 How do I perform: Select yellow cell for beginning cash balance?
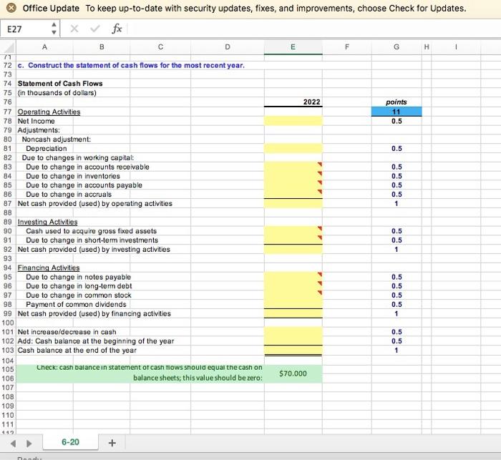(x=293, y=341)
